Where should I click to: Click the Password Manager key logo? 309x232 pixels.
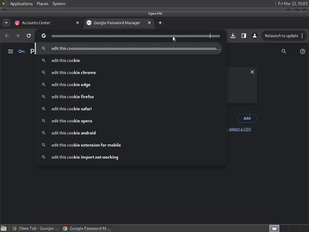(x=22, y=51)
